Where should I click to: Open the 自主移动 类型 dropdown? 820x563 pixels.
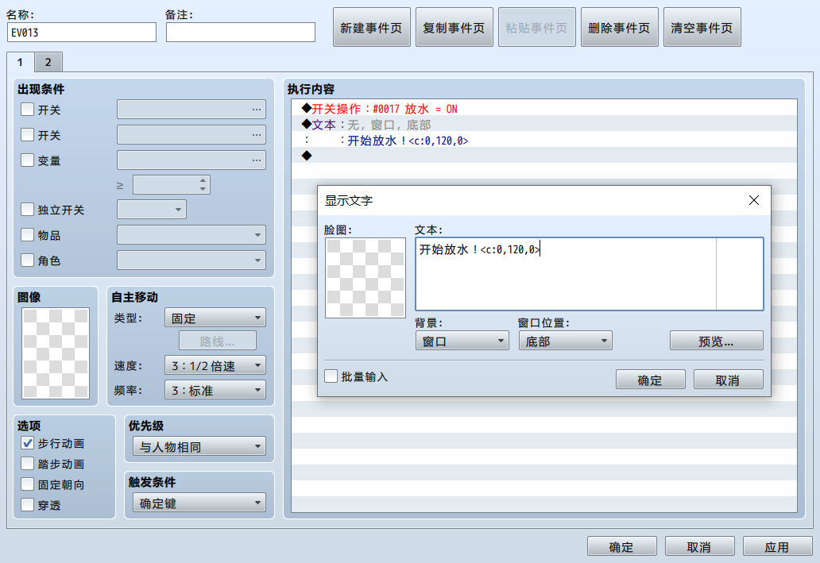pyautogui.click(x=215, y=318)
